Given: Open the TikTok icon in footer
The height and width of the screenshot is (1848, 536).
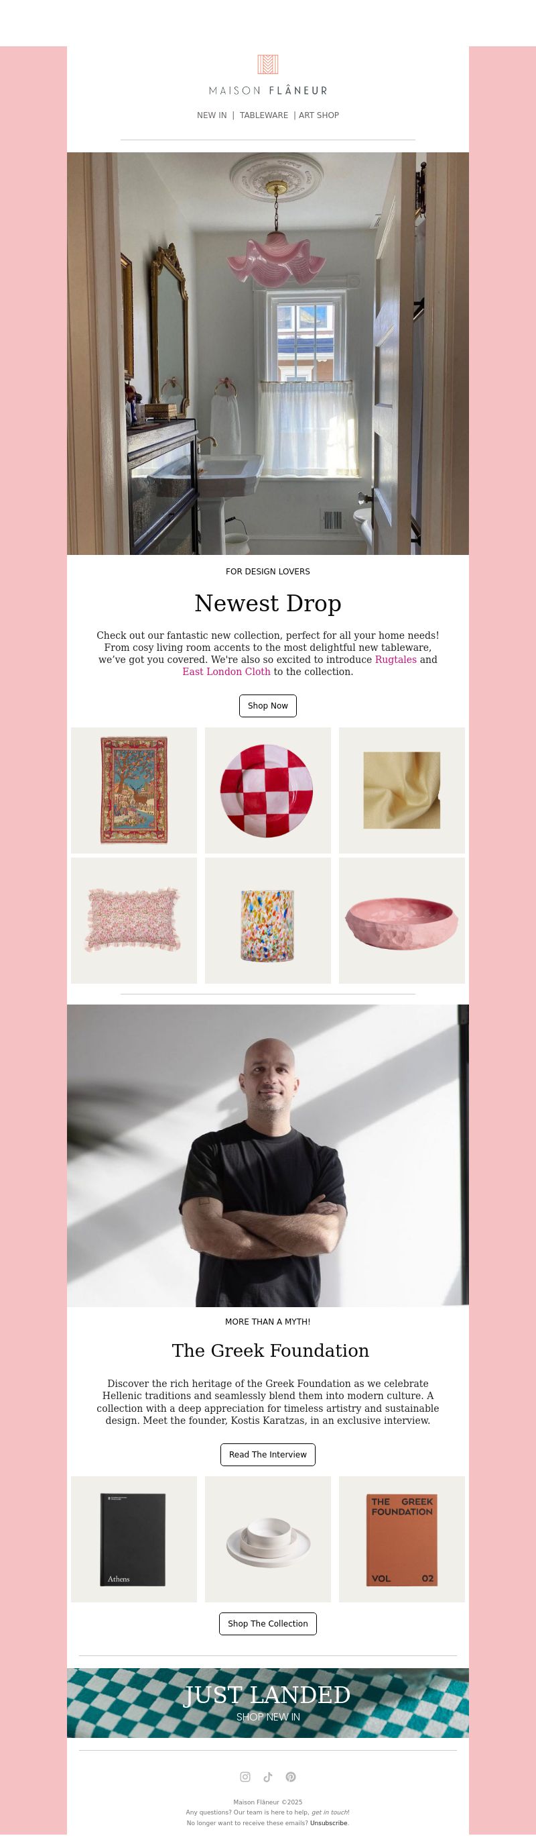Looking at the screenshot, I should [x=268, y=1776].
